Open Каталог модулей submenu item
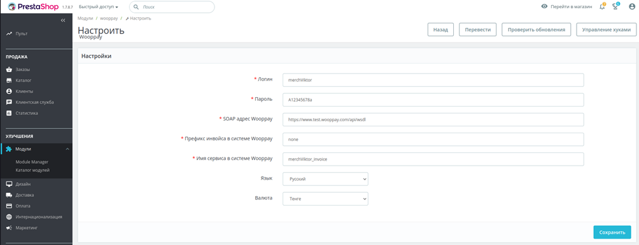Viewport: 639px width, 245px height. click(x=32, y=170)
